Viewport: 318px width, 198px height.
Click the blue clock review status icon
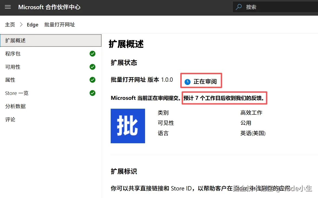[x=187, y=82]
